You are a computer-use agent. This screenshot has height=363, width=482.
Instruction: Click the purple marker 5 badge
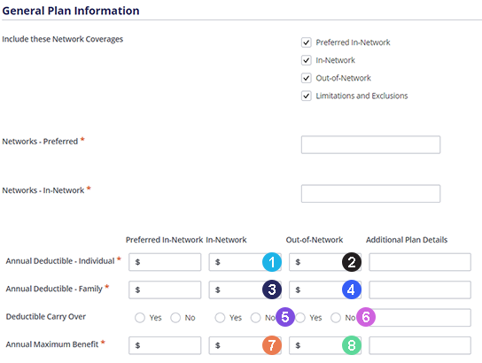(x=285, y=317)
